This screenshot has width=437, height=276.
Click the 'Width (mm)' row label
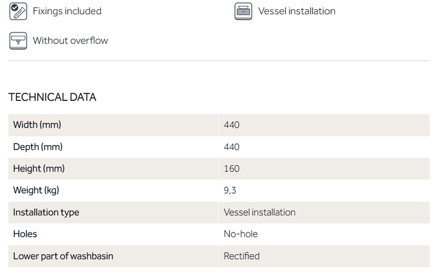click(x=37, y=125)
